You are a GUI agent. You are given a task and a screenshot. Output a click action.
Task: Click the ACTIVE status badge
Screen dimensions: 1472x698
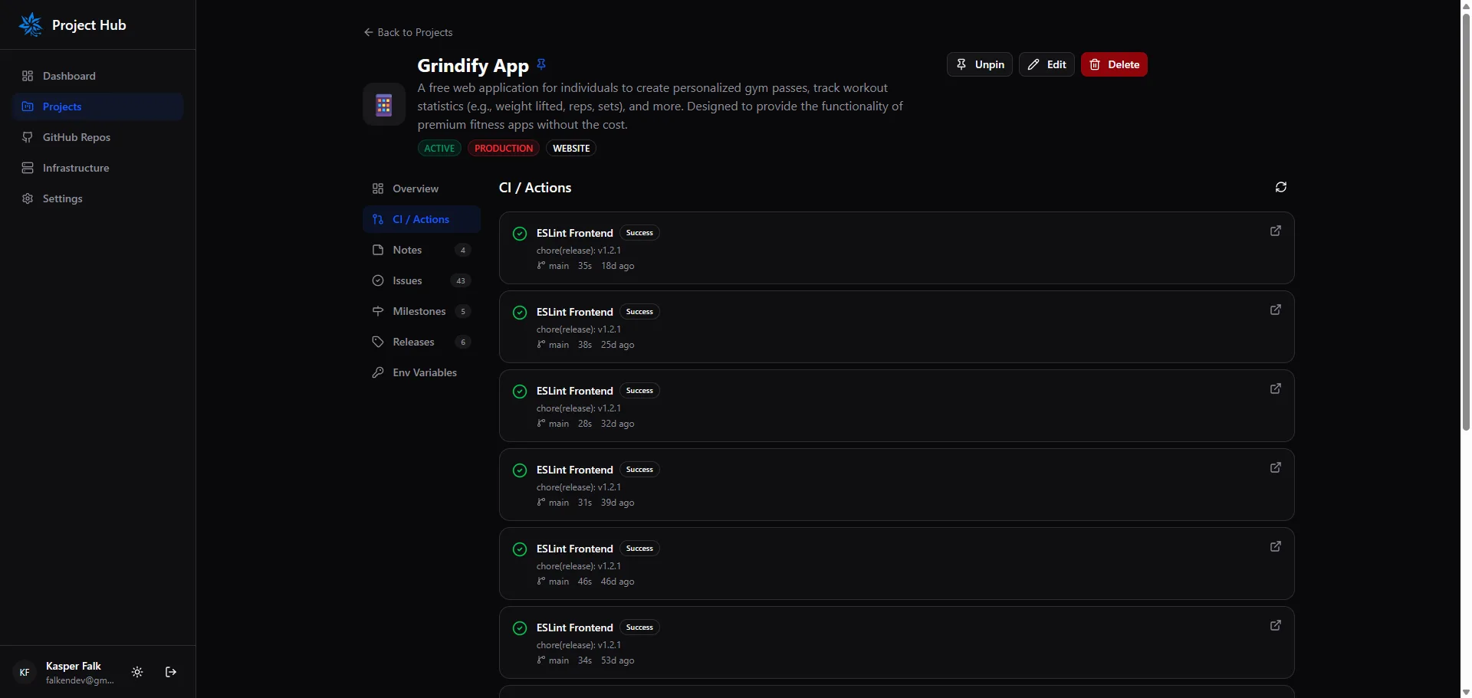pyautogui.click(x=439, y=148)
